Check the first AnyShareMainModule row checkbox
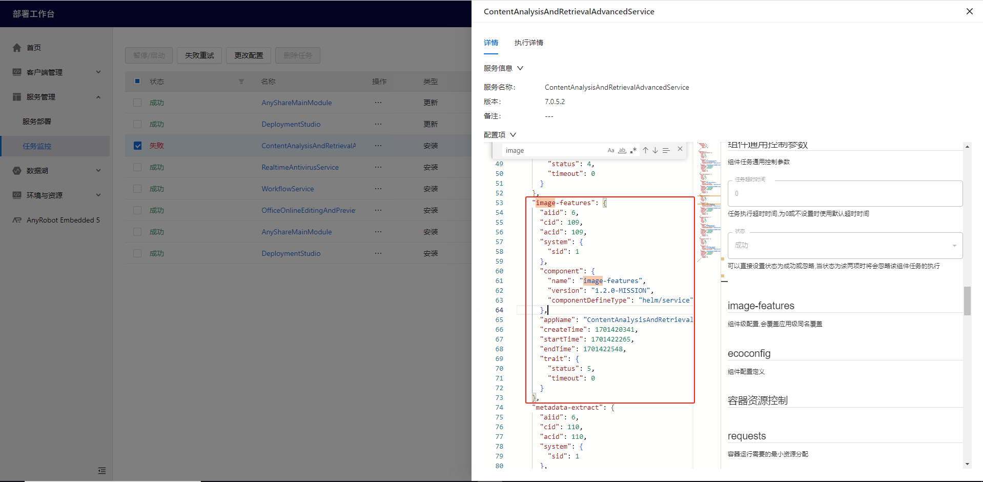The width and height of the screenshot is (983, 482). (137, 103)
